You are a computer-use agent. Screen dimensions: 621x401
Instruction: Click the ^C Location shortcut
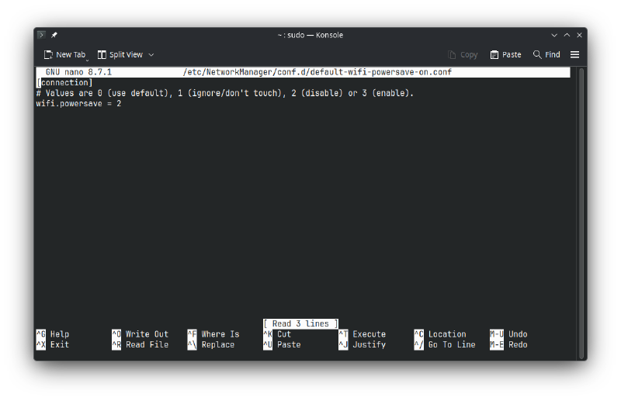click(440, 334)
